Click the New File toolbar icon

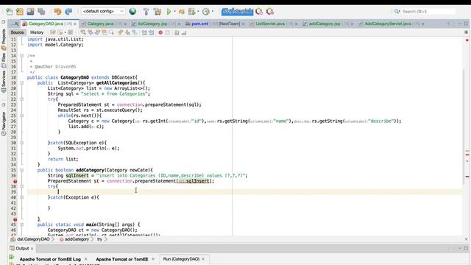[10, 12]
